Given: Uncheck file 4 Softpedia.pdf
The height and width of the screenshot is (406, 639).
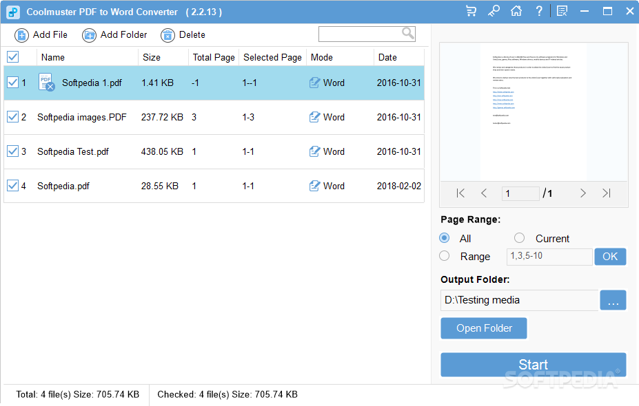Looking at the screenshot, I should click(12, 186).
